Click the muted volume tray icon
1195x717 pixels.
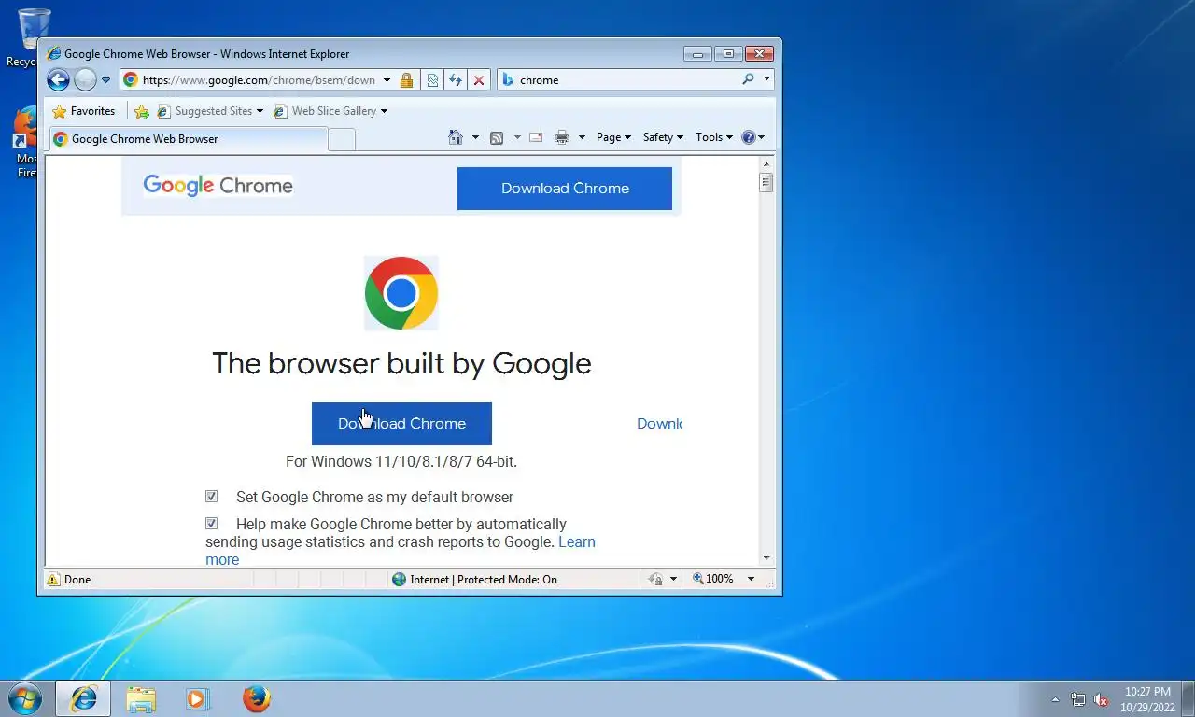[1101, 699]
